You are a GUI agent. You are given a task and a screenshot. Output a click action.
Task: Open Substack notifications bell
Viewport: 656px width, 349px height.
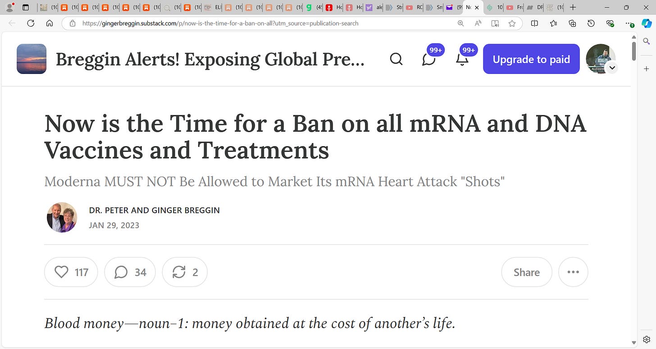pyautogui.click(x=462, y=59)
